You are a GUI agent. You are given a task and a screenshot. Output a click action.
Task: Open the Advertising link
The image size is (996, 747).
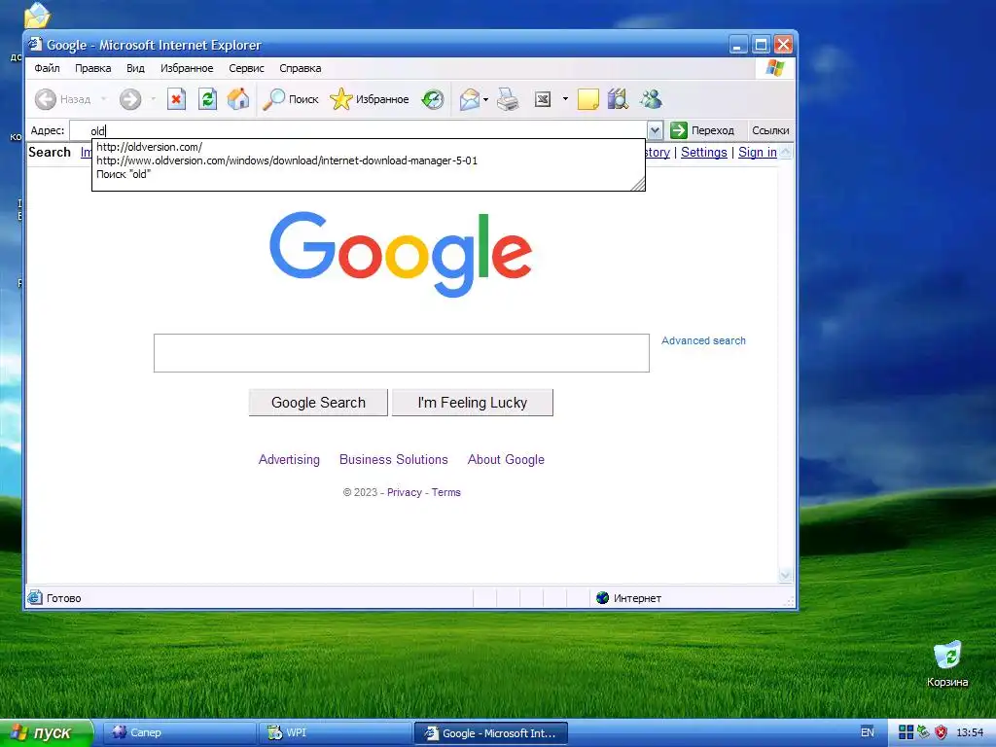coord(289,459)
